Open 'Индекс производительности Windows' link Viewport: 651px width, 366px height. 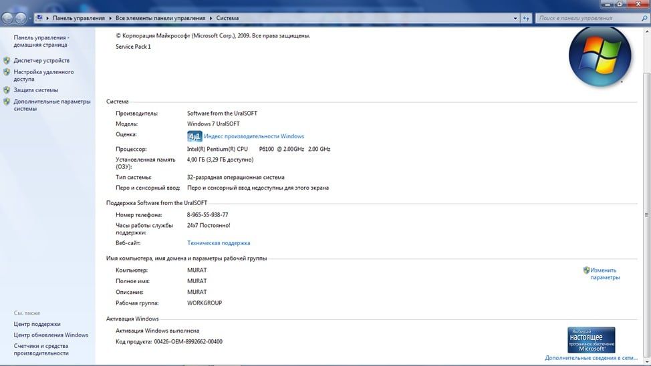(x=254, y=136)
